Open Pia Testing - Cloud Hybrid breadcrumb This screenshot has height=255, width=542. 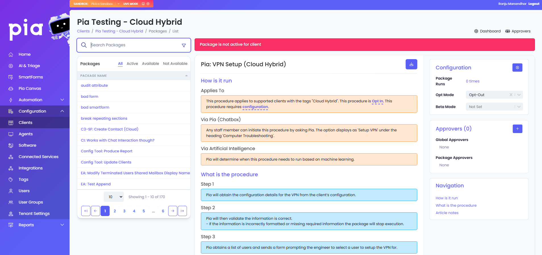119,31
